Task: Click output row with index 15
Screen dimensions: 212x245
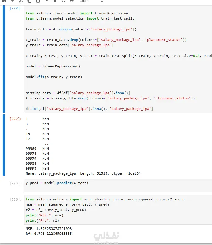Action: 37,134
